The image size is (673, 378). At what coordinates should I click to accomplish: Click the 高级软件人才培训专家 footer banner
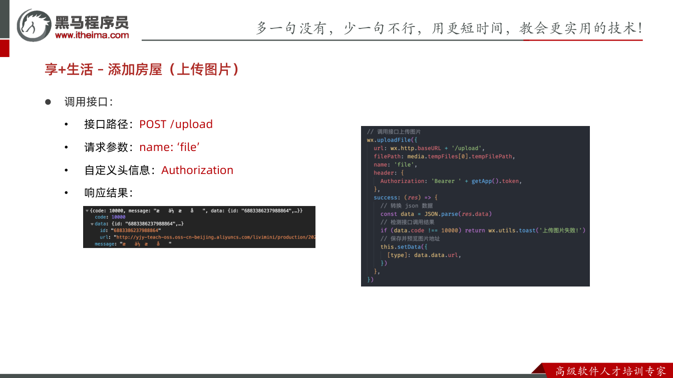click(x=610, y=370)
